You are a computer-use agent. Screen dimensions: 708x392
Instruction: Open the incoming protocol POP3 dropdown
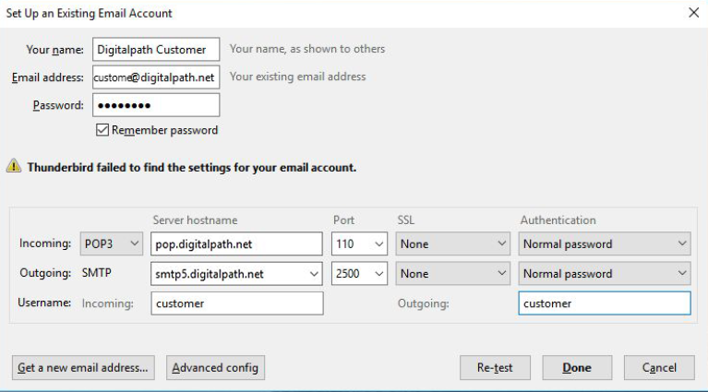(x=112, y=244)
